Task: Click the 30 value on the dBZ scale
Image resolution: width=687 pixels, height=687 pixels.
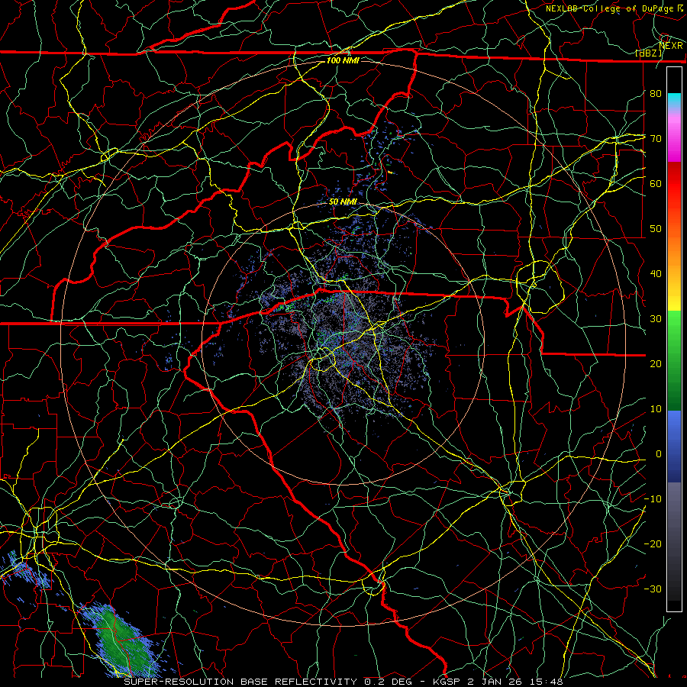Action: 656,319
